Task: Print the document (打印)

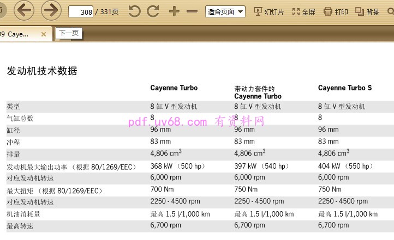Action: tap(336, 11)
